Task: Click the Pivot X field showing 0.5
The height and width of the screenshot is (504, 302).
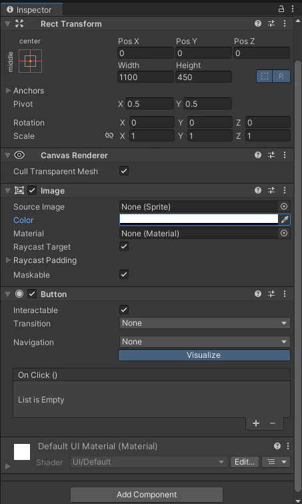Action: click(149, 104)
